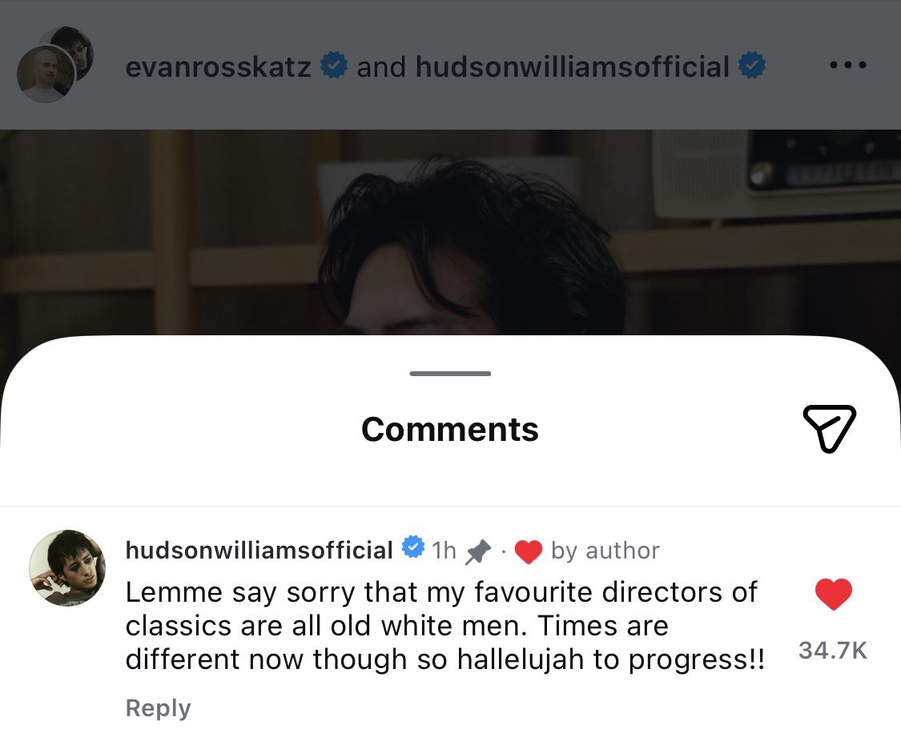Open hudsonwilliamsofficial profile from header
The width and height of the screenshot is (901, 745).
click(573, 66)
